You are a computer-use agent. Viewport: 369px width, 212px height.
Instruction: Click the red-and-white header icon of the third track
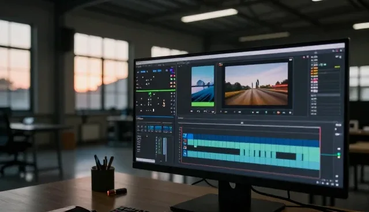pos(185,147)
